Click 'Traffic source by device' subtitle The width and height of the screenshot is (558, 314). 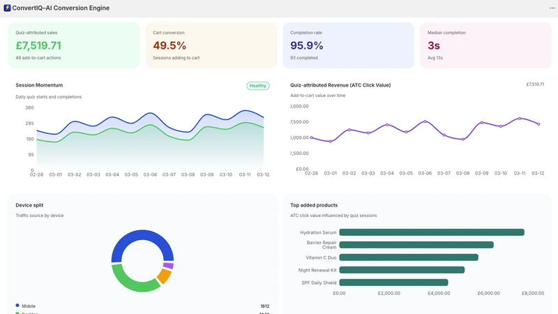(40, 216)
